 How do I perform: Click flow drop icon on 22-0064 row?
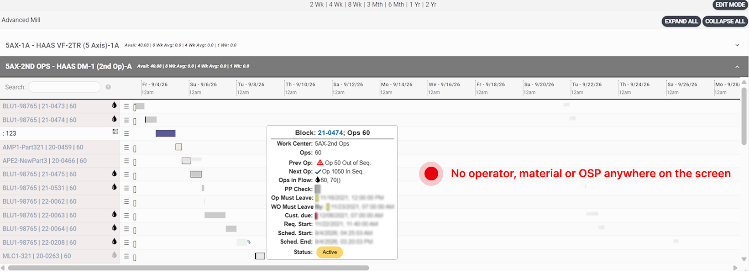point(114,227)
